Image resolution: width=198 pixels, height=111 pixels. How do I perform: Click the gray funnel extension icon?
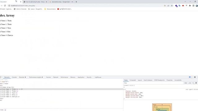click(x=186, y=6)
